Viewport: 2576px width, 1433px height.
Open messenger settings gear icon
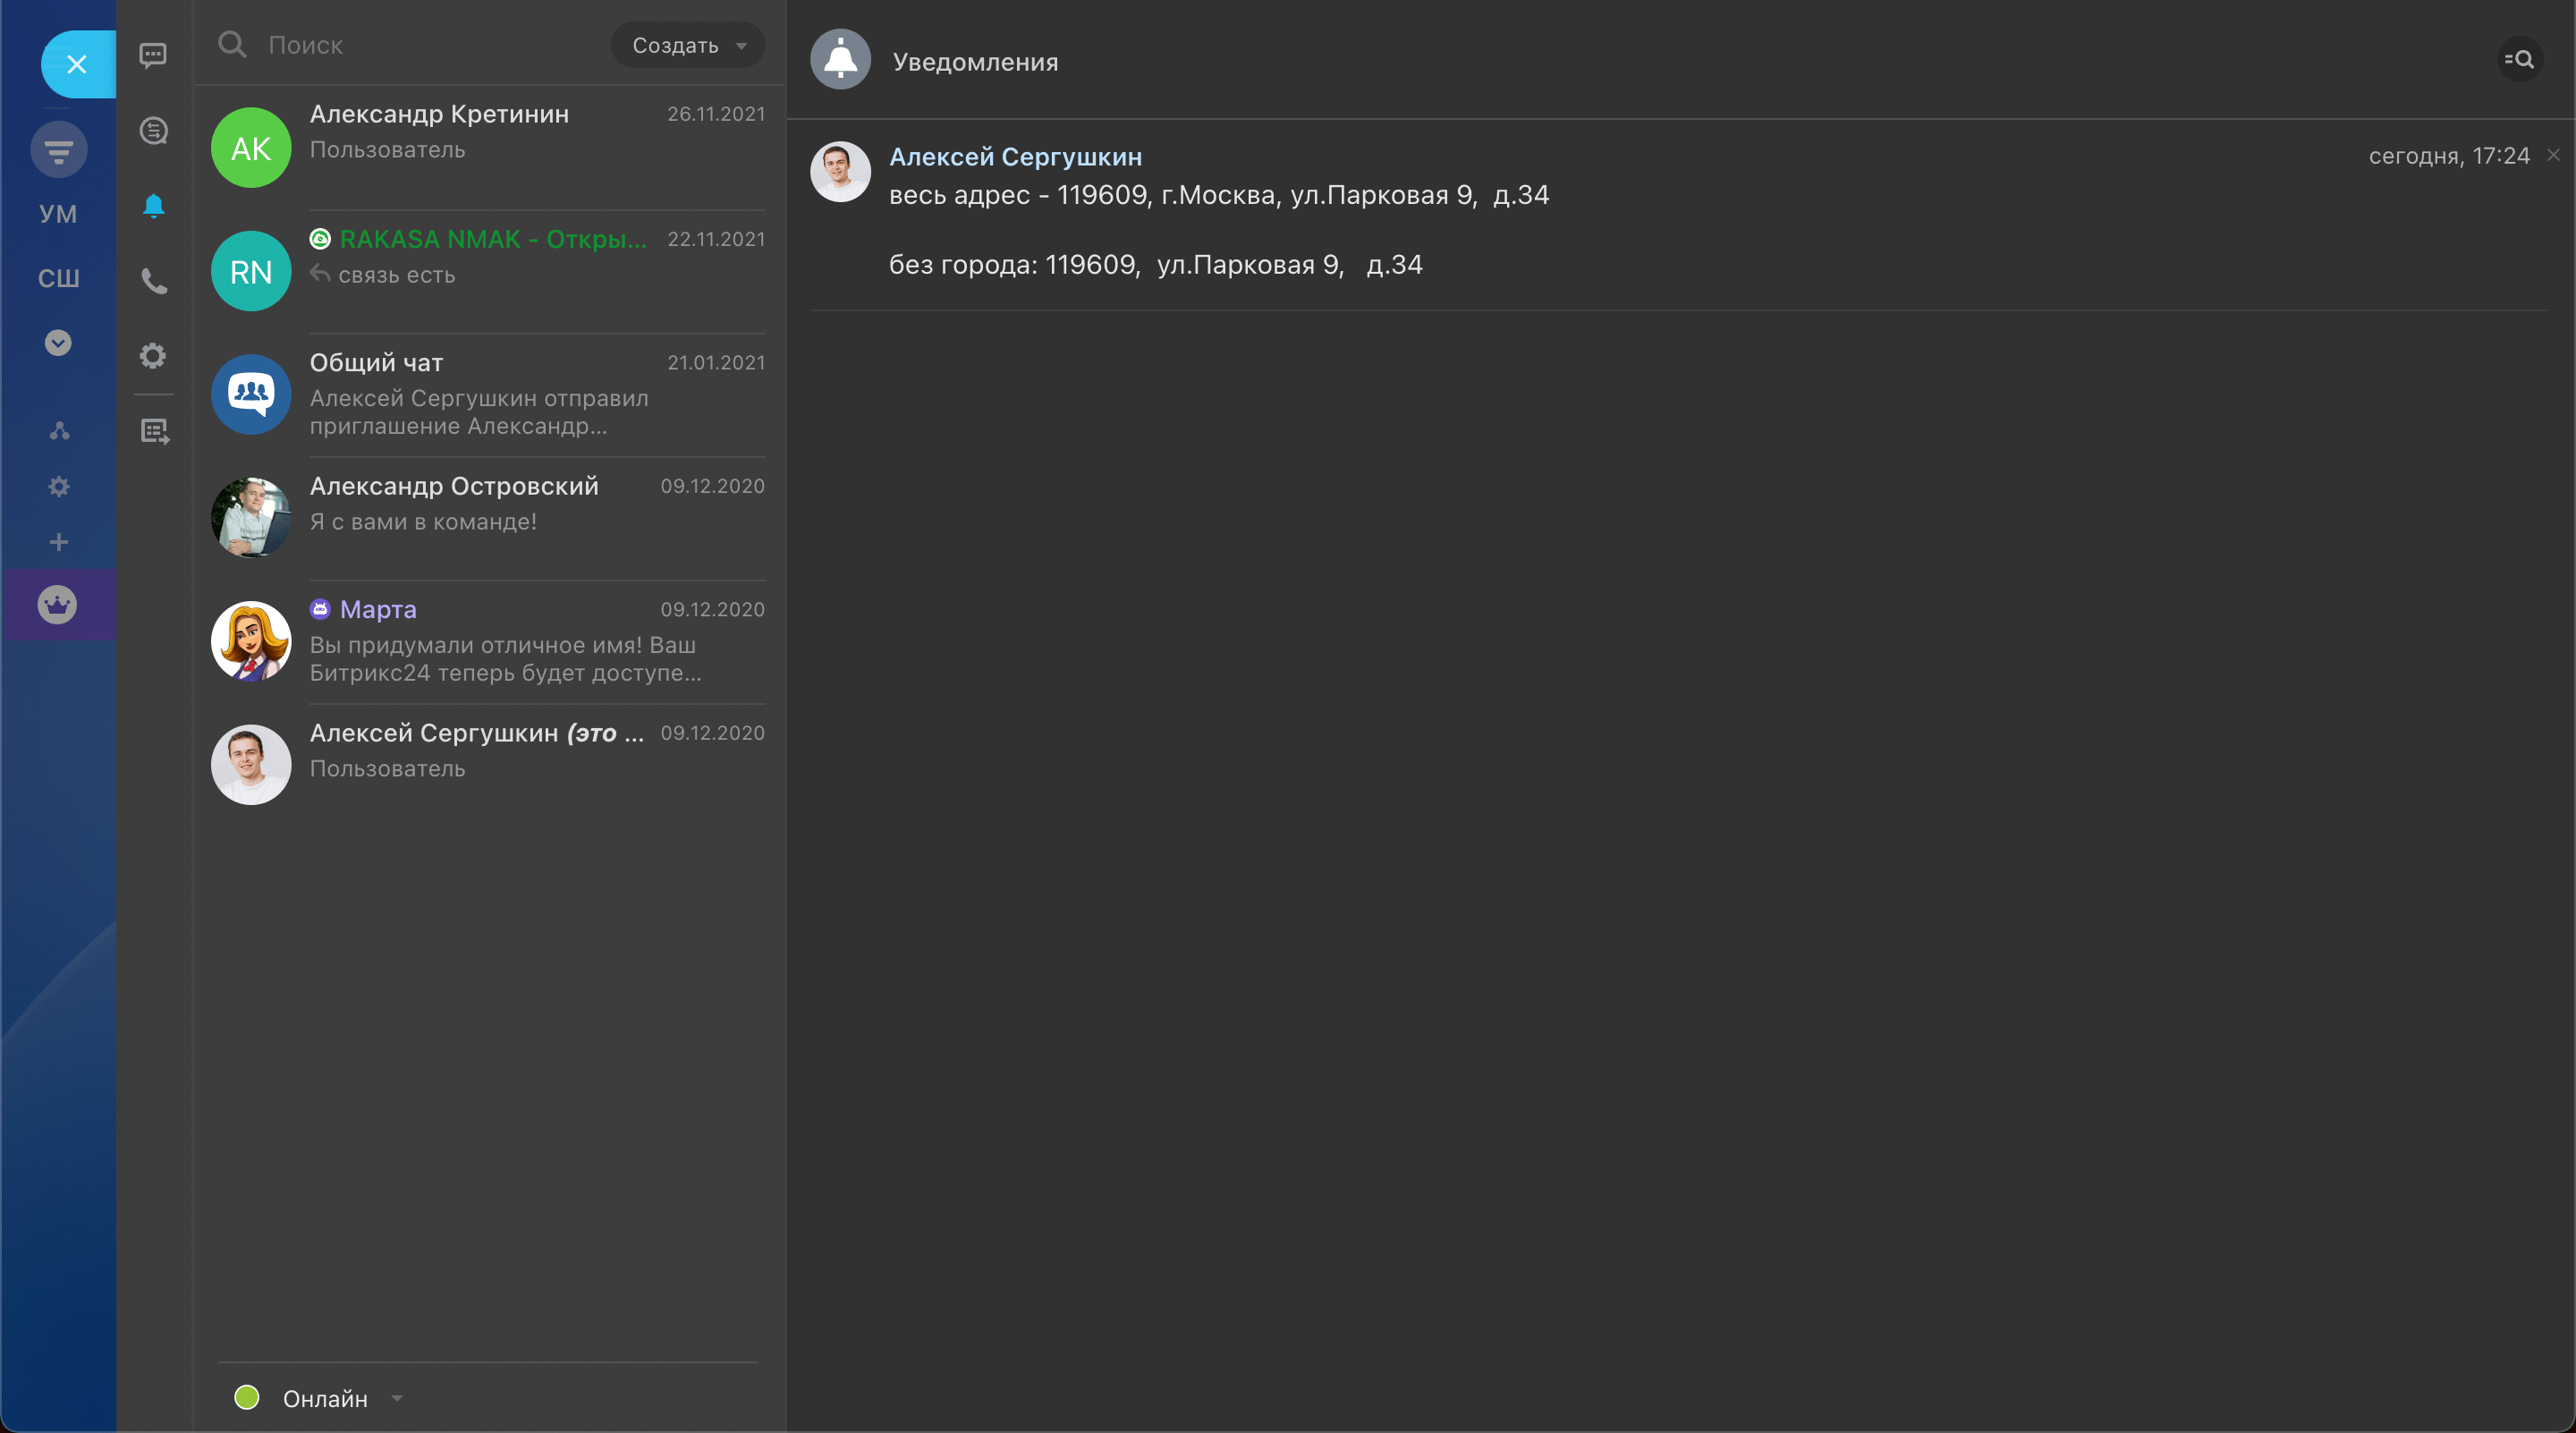click(153, 356)
